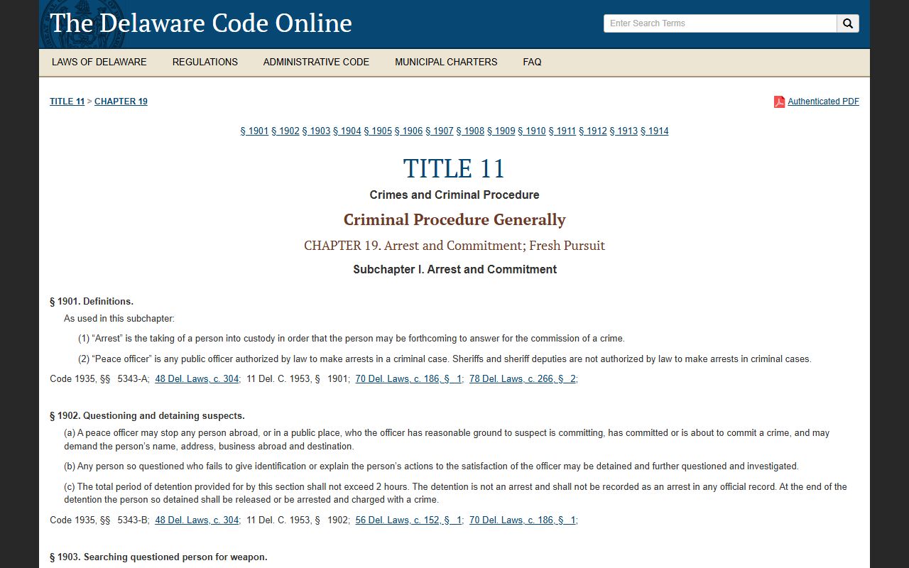Click paragraph (c) about 2-hour detention limit
This screenshot has width=909, height=568.
[455, 493]
